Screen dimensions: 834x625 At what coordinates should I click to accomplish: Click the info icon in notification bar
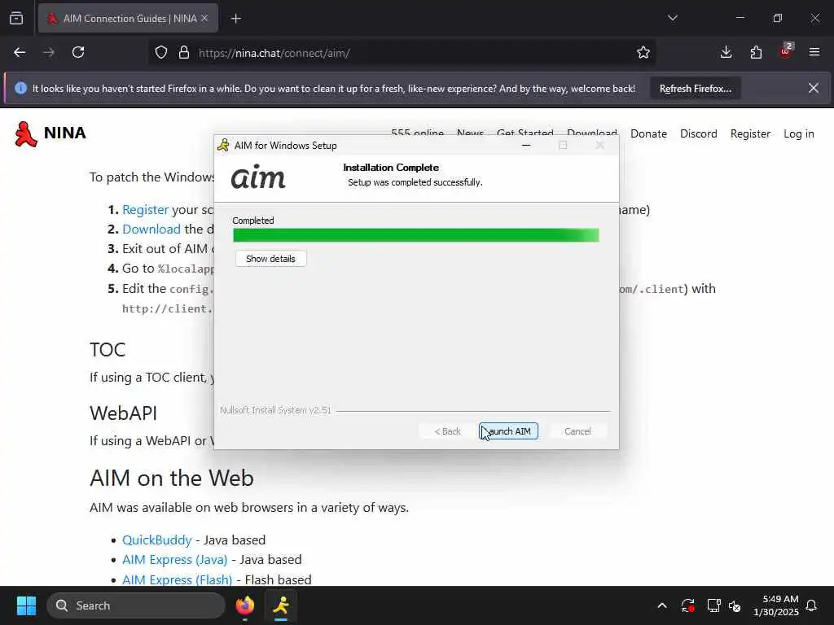point(20,88)
